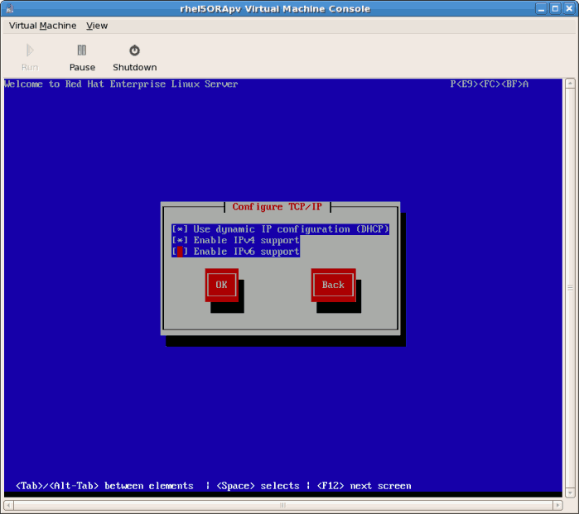The image size is (579, 514).
Task: Click the scroll left arrow
Action: click(x=8, y=506)
